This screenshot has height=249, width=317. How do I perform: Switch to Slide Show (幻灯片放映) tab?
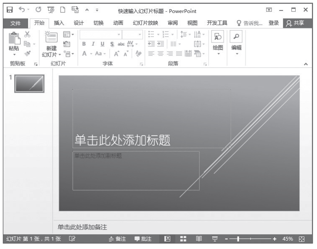point(145,23)
